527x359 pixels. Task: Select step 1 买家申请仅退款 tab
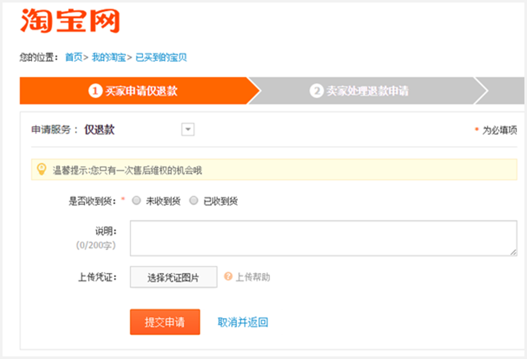(x=139, y=91)
